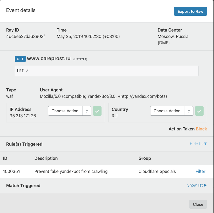214x213 pixels.
Task: Click the orange Block action label
Action: point(201,129)
